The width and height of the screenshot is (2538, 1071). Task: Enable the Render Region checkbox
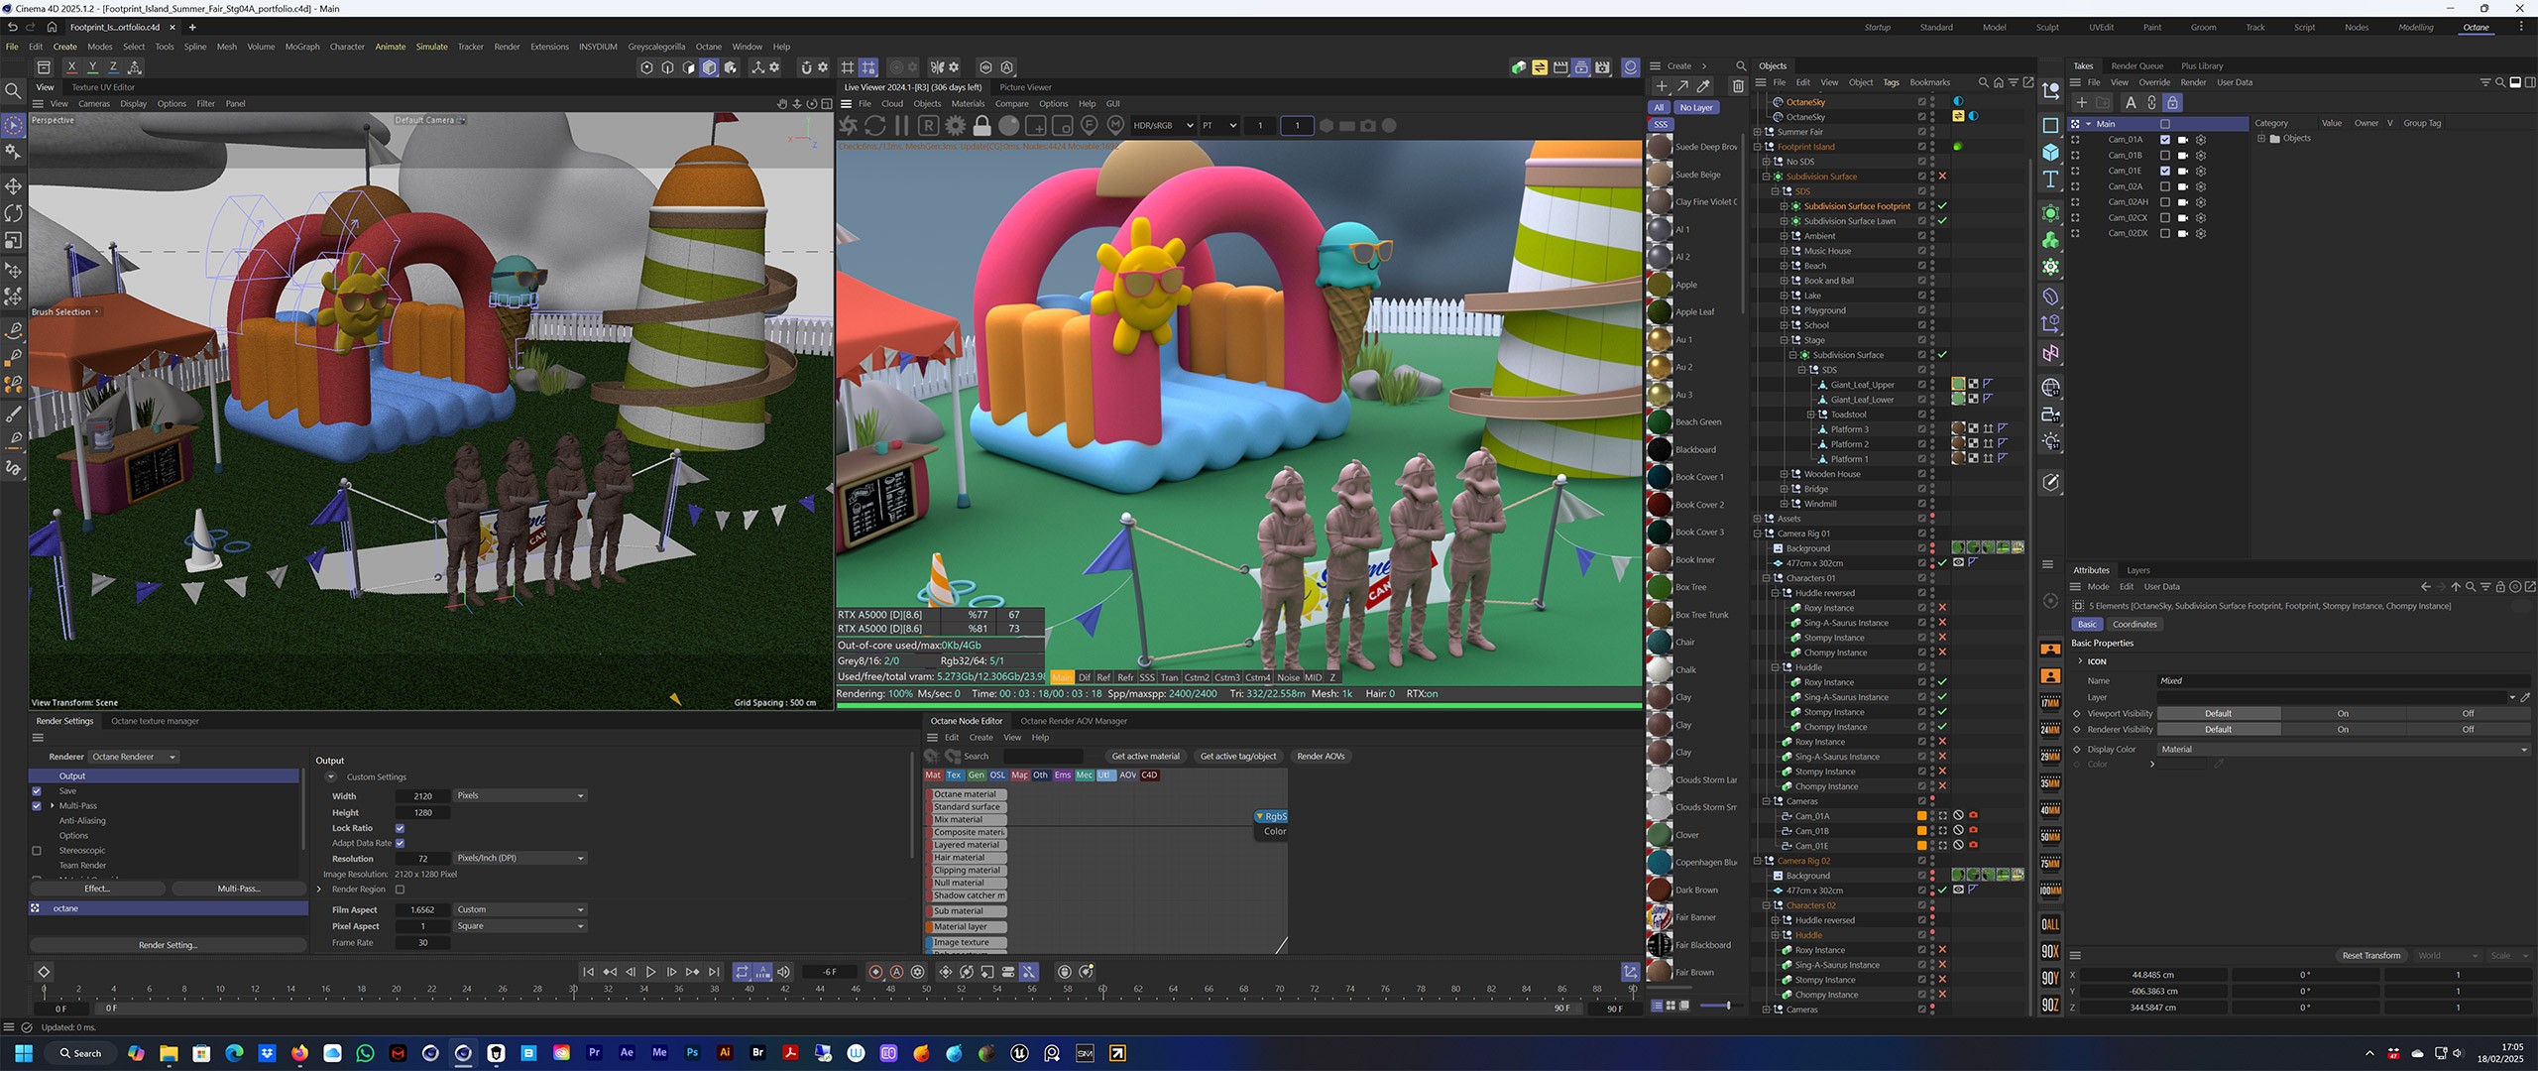point(400,890)
